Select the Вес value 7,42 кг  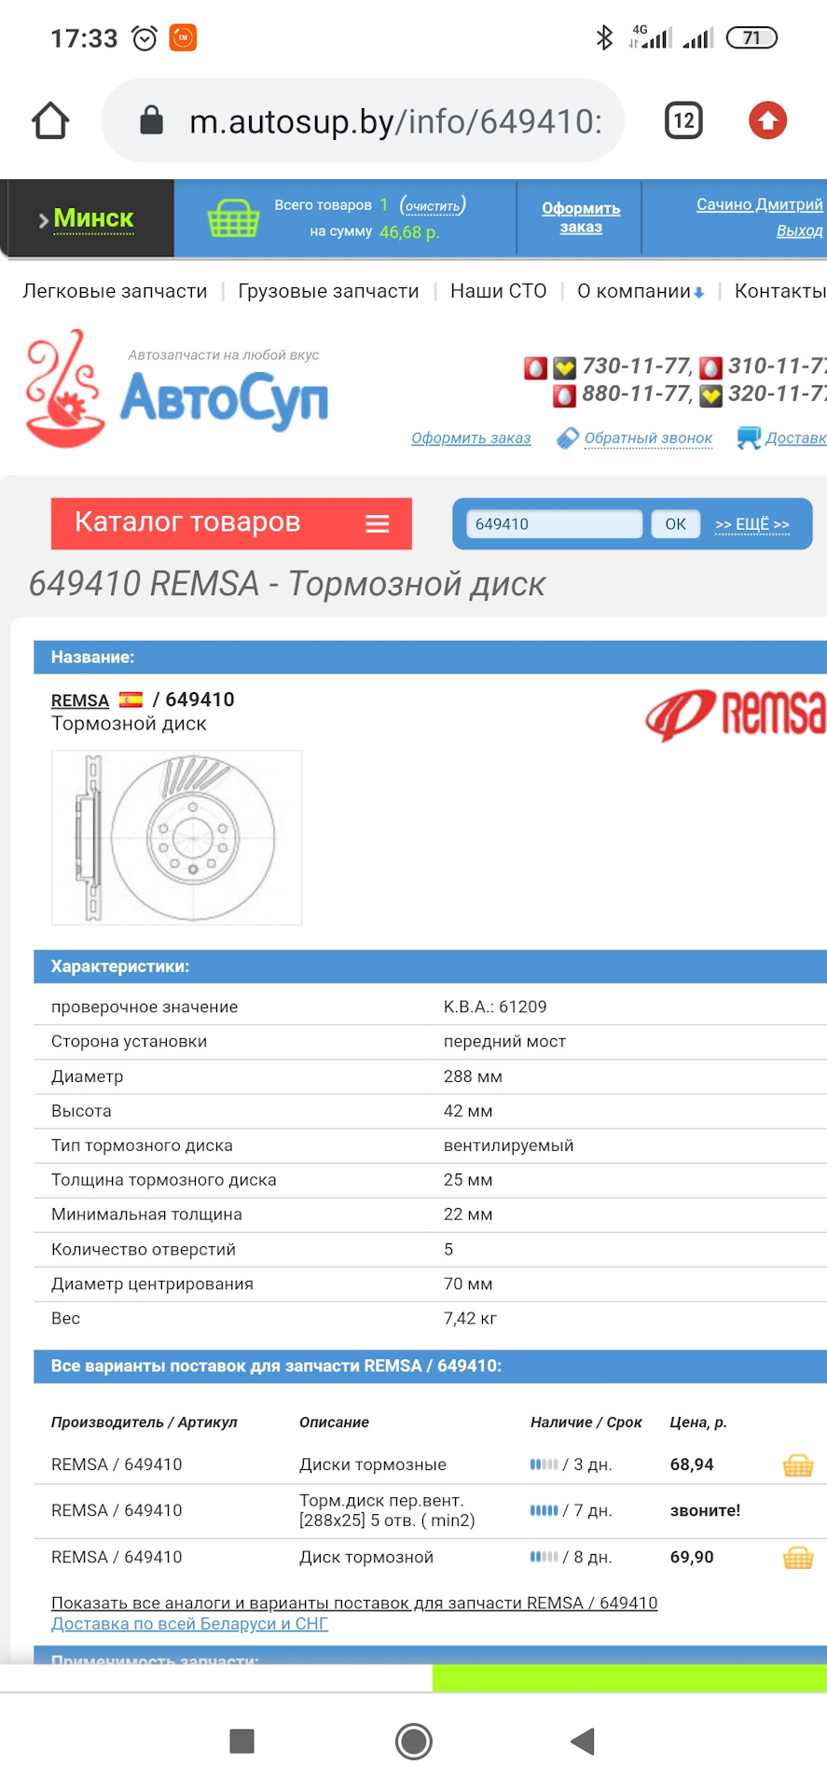click(470, 1318)
